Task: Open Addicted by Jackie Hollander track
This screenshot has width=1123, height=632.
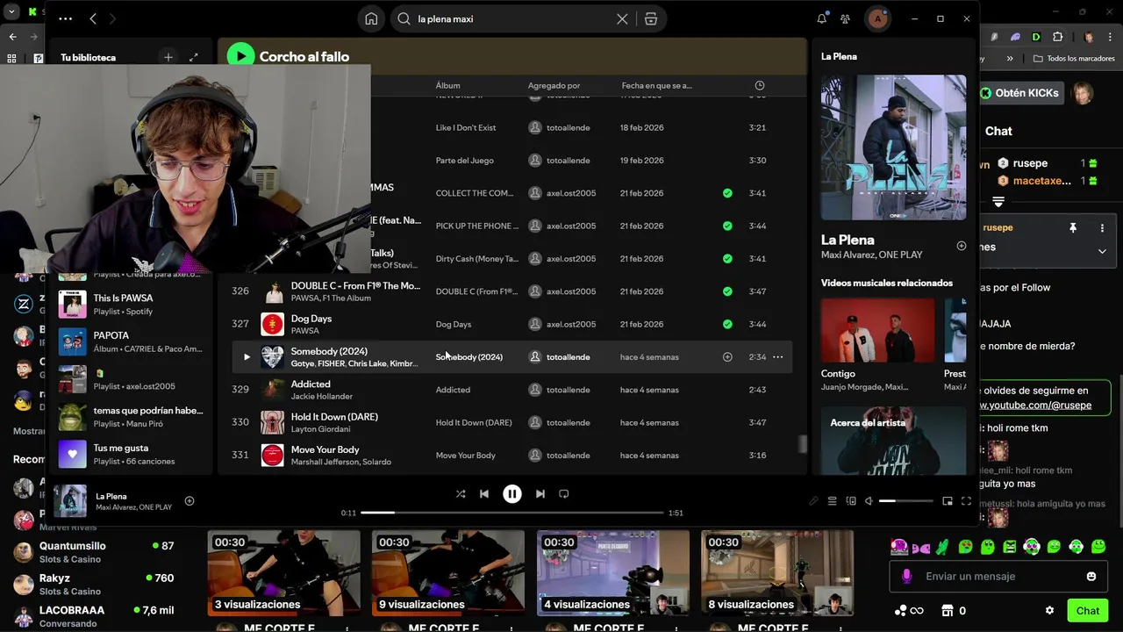Action: pyautogui.click(x=311, y=384)
